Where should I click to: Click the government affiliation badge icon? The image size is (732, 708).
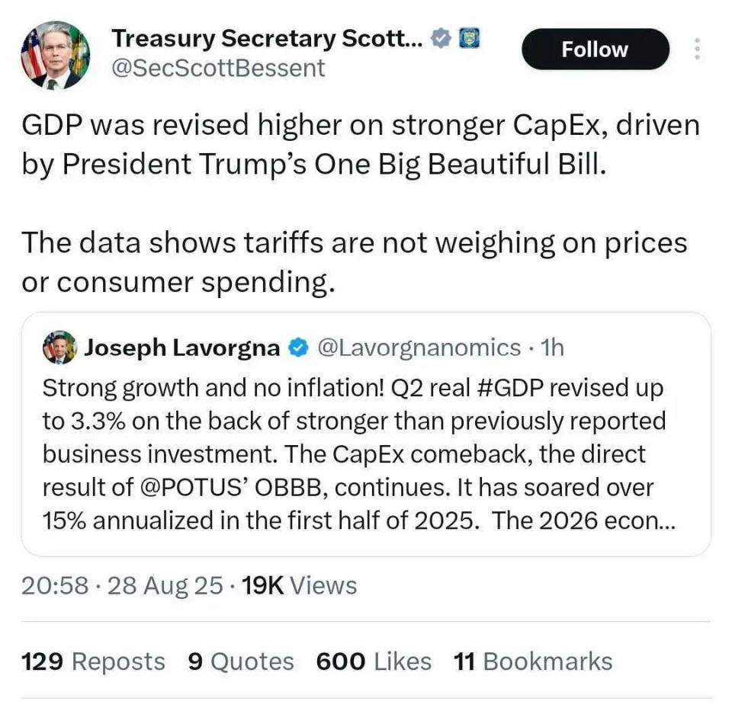[x=470, y=38]
